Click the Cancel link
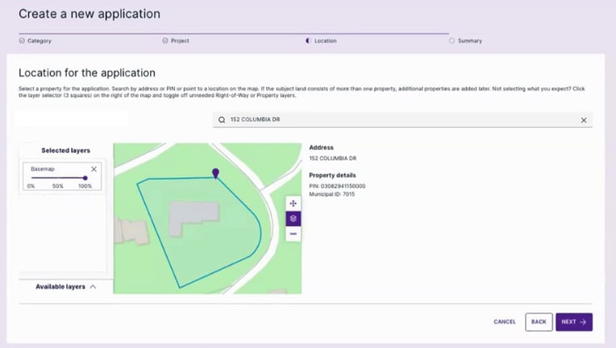616x348 pixels. tap(505, 322)
